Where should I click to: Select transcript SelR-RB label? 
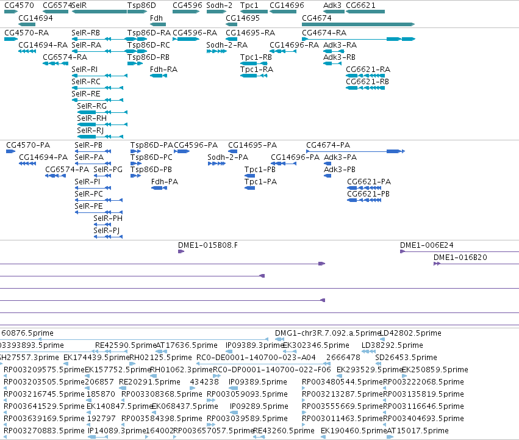coord(86,32)
